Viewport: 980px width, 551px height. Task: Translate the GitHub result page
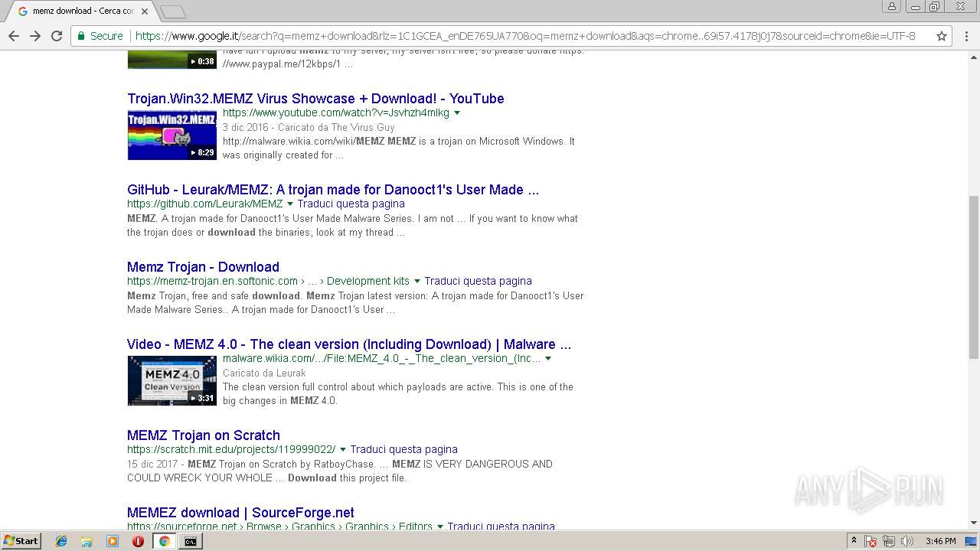pos(351,204)
